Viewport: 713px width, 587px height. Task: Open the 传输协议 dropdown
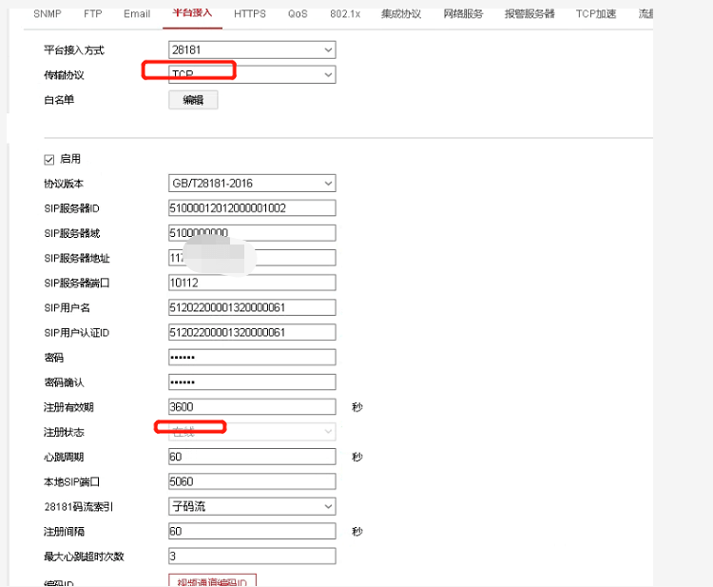pyautogui.click(x=252, y=74)
